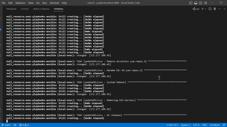Open Customize Layout icon
The height and width of the screenshot is (127, 227).
[205, 3]
